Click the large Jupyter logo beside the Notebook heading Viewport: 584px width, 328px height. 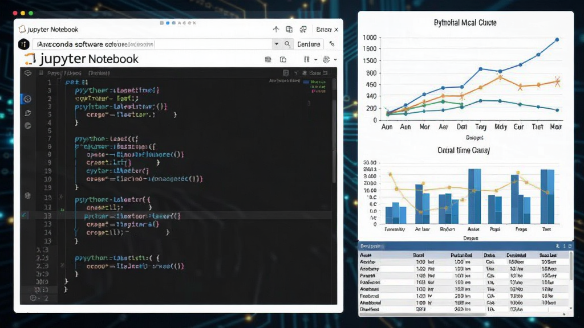(30, 59)
